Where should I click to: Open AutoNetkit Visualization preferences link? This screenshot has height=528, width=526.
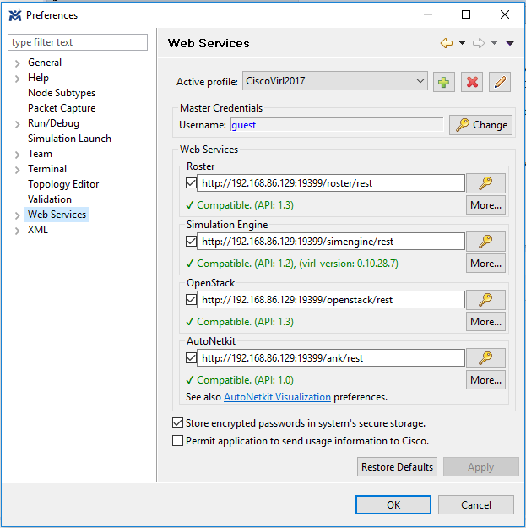[277, 397]
